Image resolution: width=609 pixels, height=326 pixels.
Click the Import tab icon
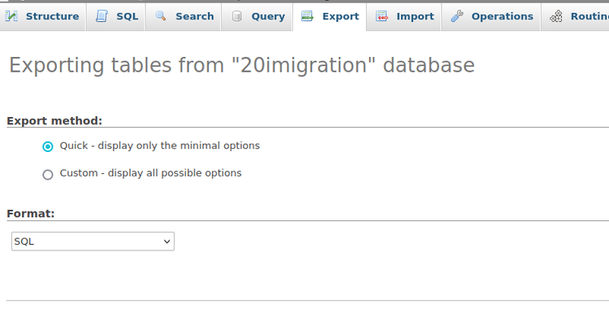pyautogui.click(x=382, y=16)
